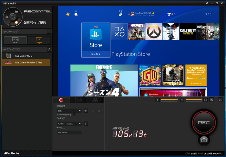This screenshot has height=157, width=226.
Task: Click the RAM 26.90GB status reading
Action: tap(205, 154)
